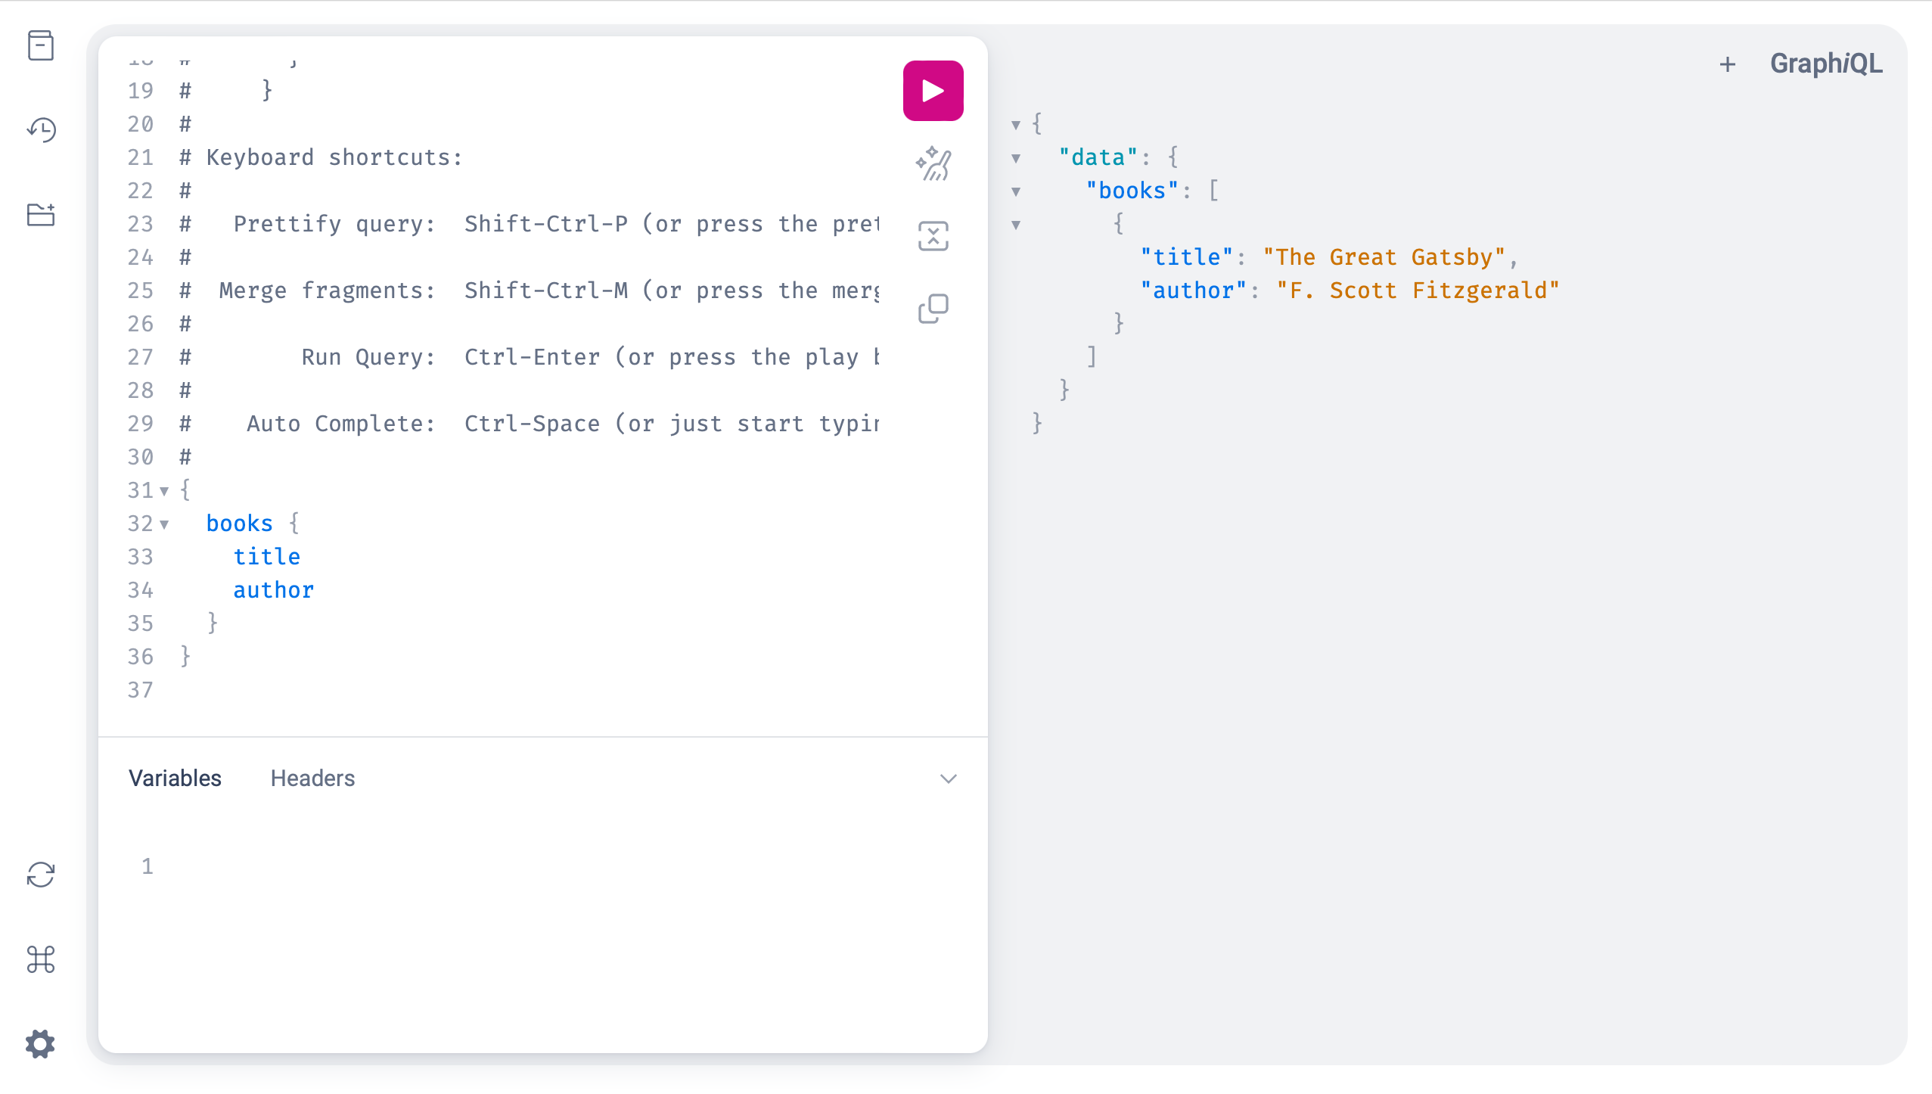Click the author field in query
Viewport: 1932px width, 1094px height.
click(x=273, y=590)
